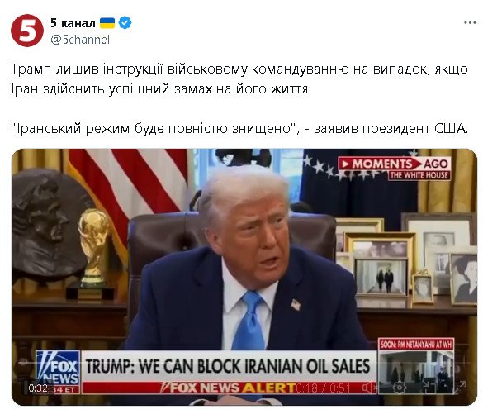Click the Moments Ago White House overlay
This screenshot has width=483, height=414.
pos(395,169)
